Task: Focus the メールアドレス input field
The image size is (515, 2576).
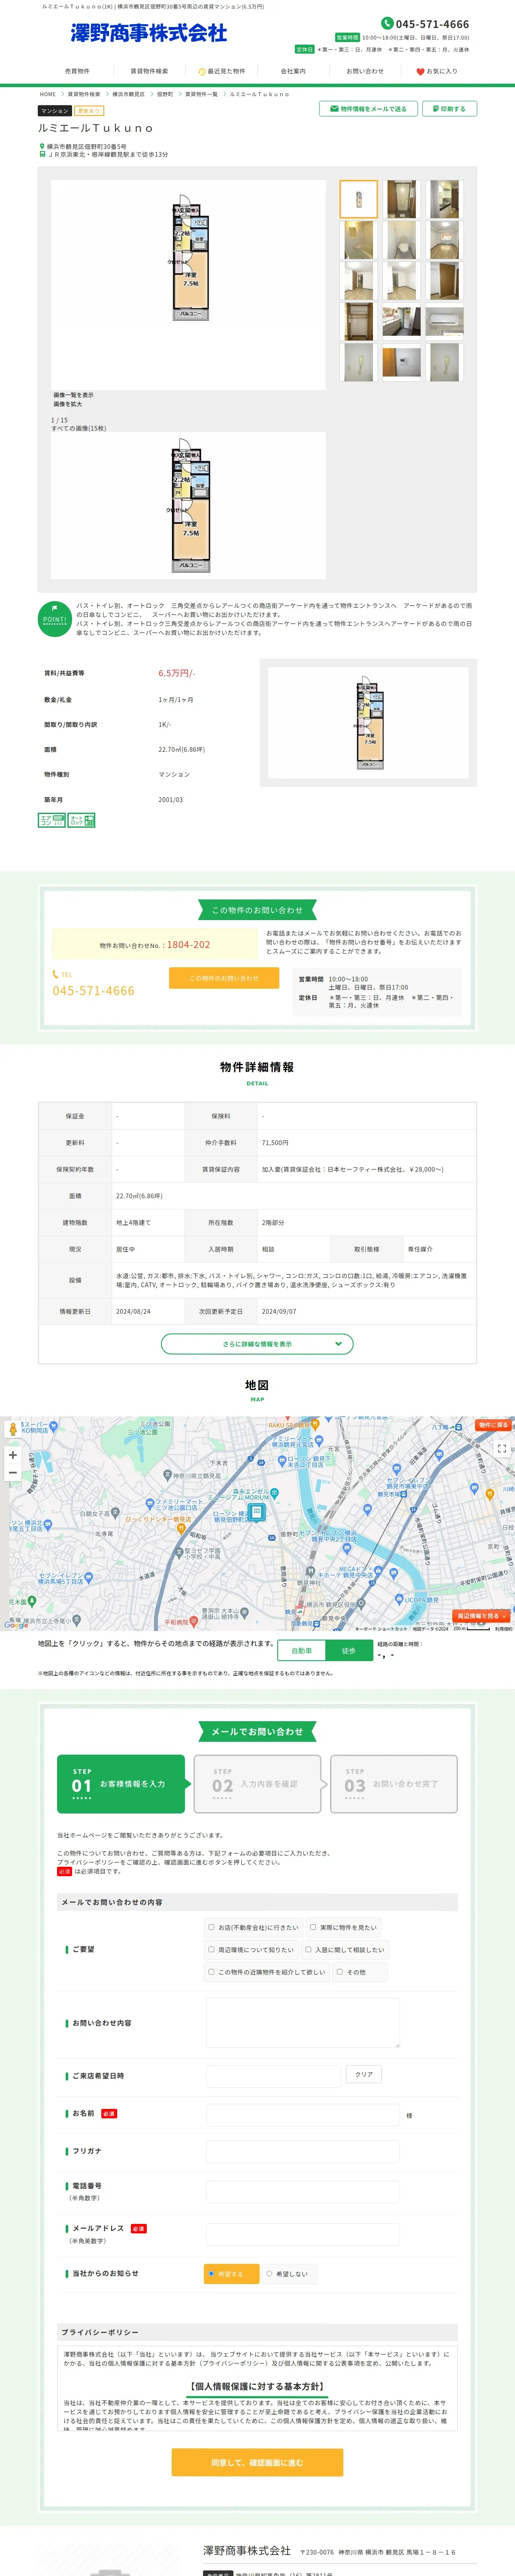Action: [x=302, y=2234]
